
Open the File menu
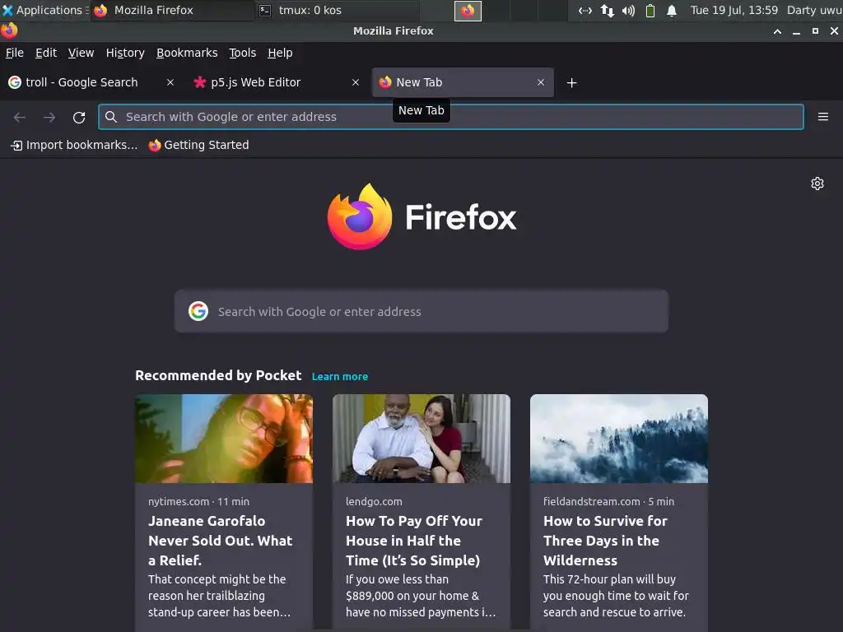pyautogui.click(x=15, y=53)
